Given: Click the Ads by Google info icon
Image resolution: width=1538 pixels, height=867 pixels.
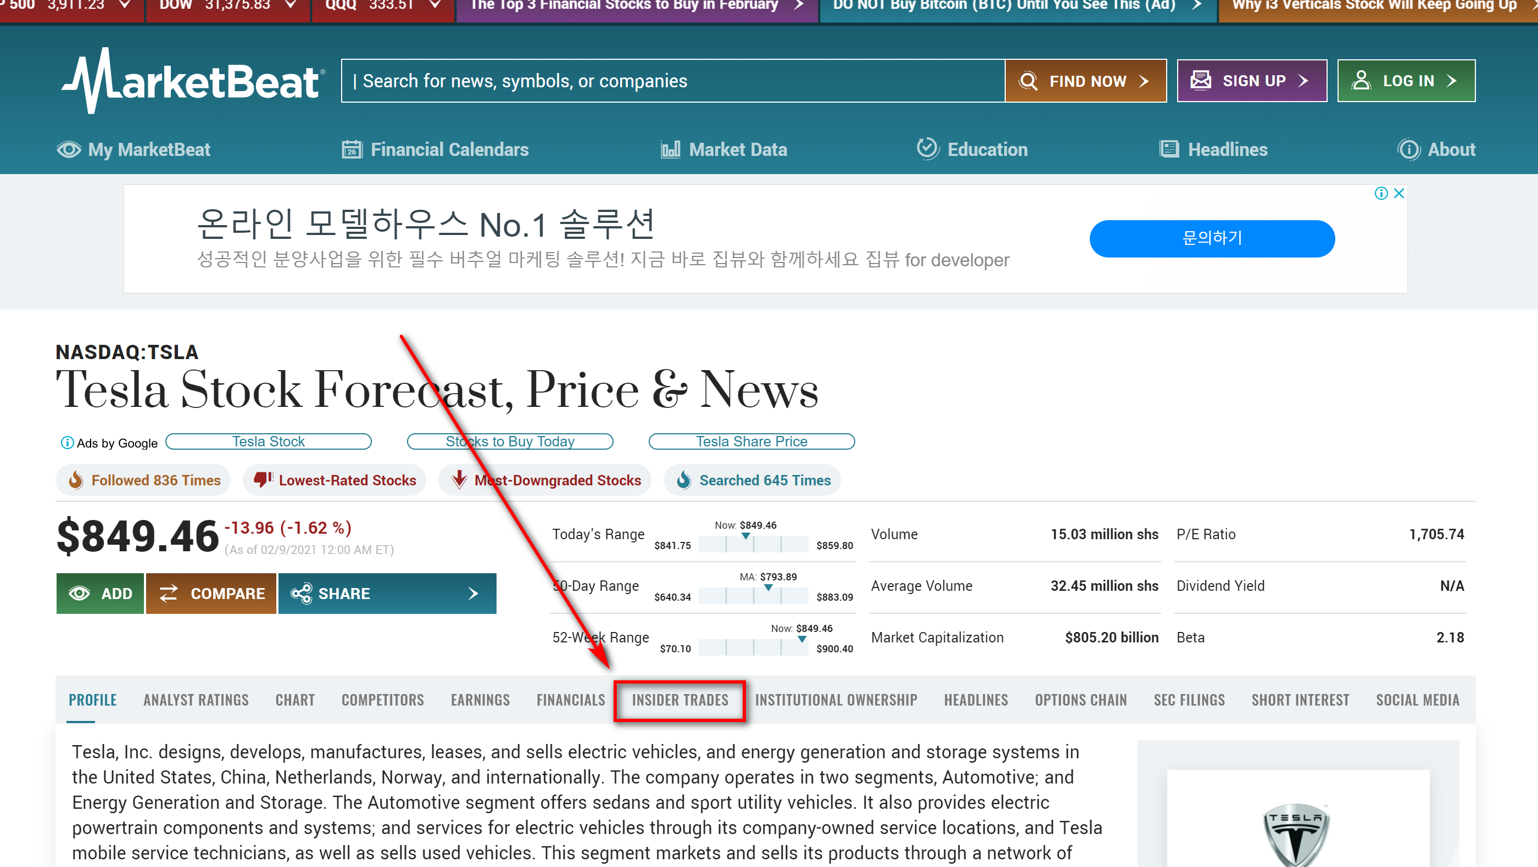Looking at the screenshot, I should coord(68,443).
